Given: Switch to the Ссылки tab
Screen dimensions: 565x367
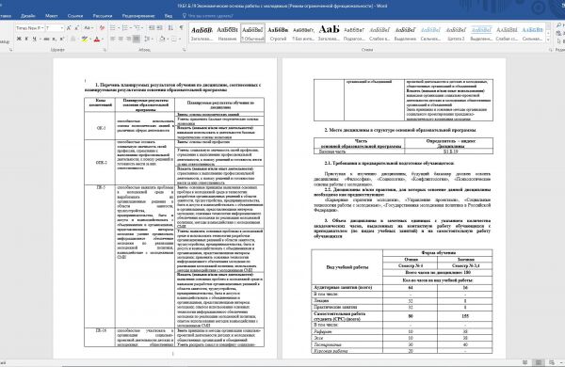Looking at the screenshot, I should click(x=75, y=16).
